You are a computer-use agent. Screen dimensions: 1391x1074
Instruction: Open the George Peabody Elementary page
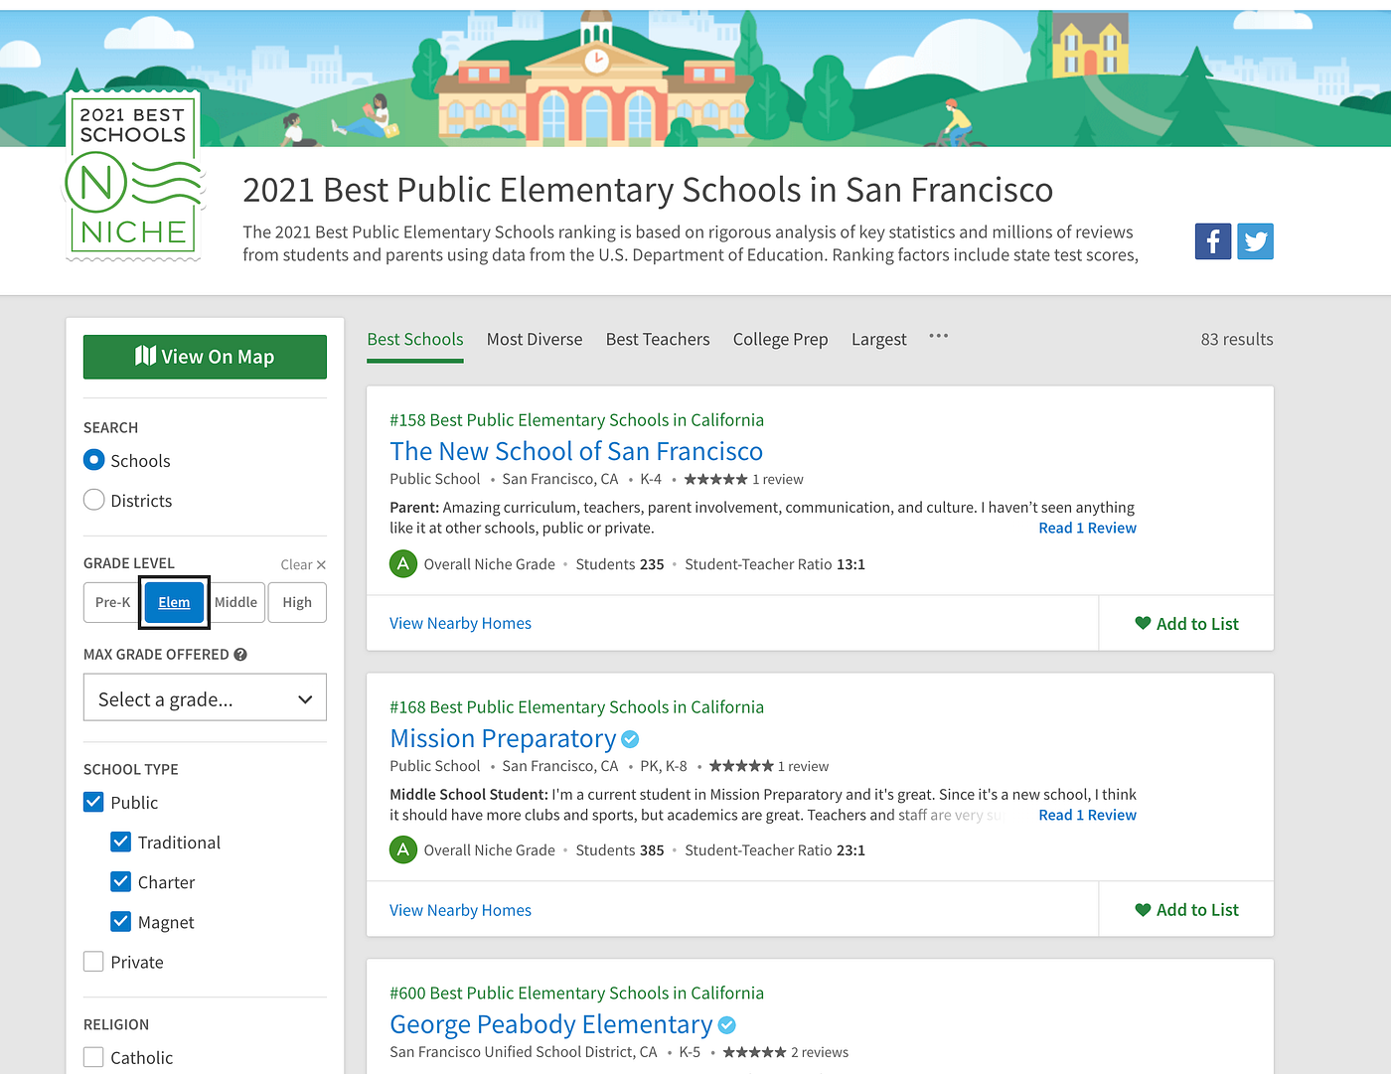tap(551, 1024)
